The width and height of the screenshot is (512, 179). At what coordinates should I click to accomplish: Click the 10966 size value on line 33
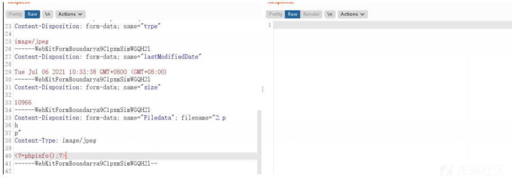point(23,102)
